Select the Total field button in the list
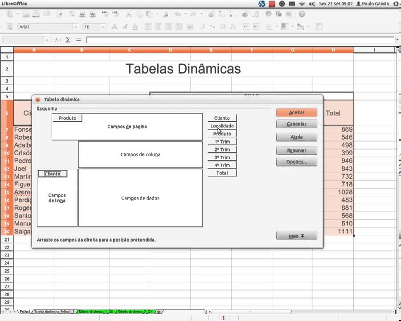The image size is (401, 321). [222, 173]
